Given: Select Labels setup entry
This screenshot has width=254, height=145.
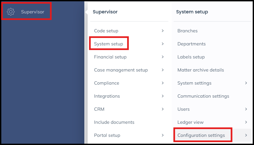Looking at the screenshot, I should point(191,57).
